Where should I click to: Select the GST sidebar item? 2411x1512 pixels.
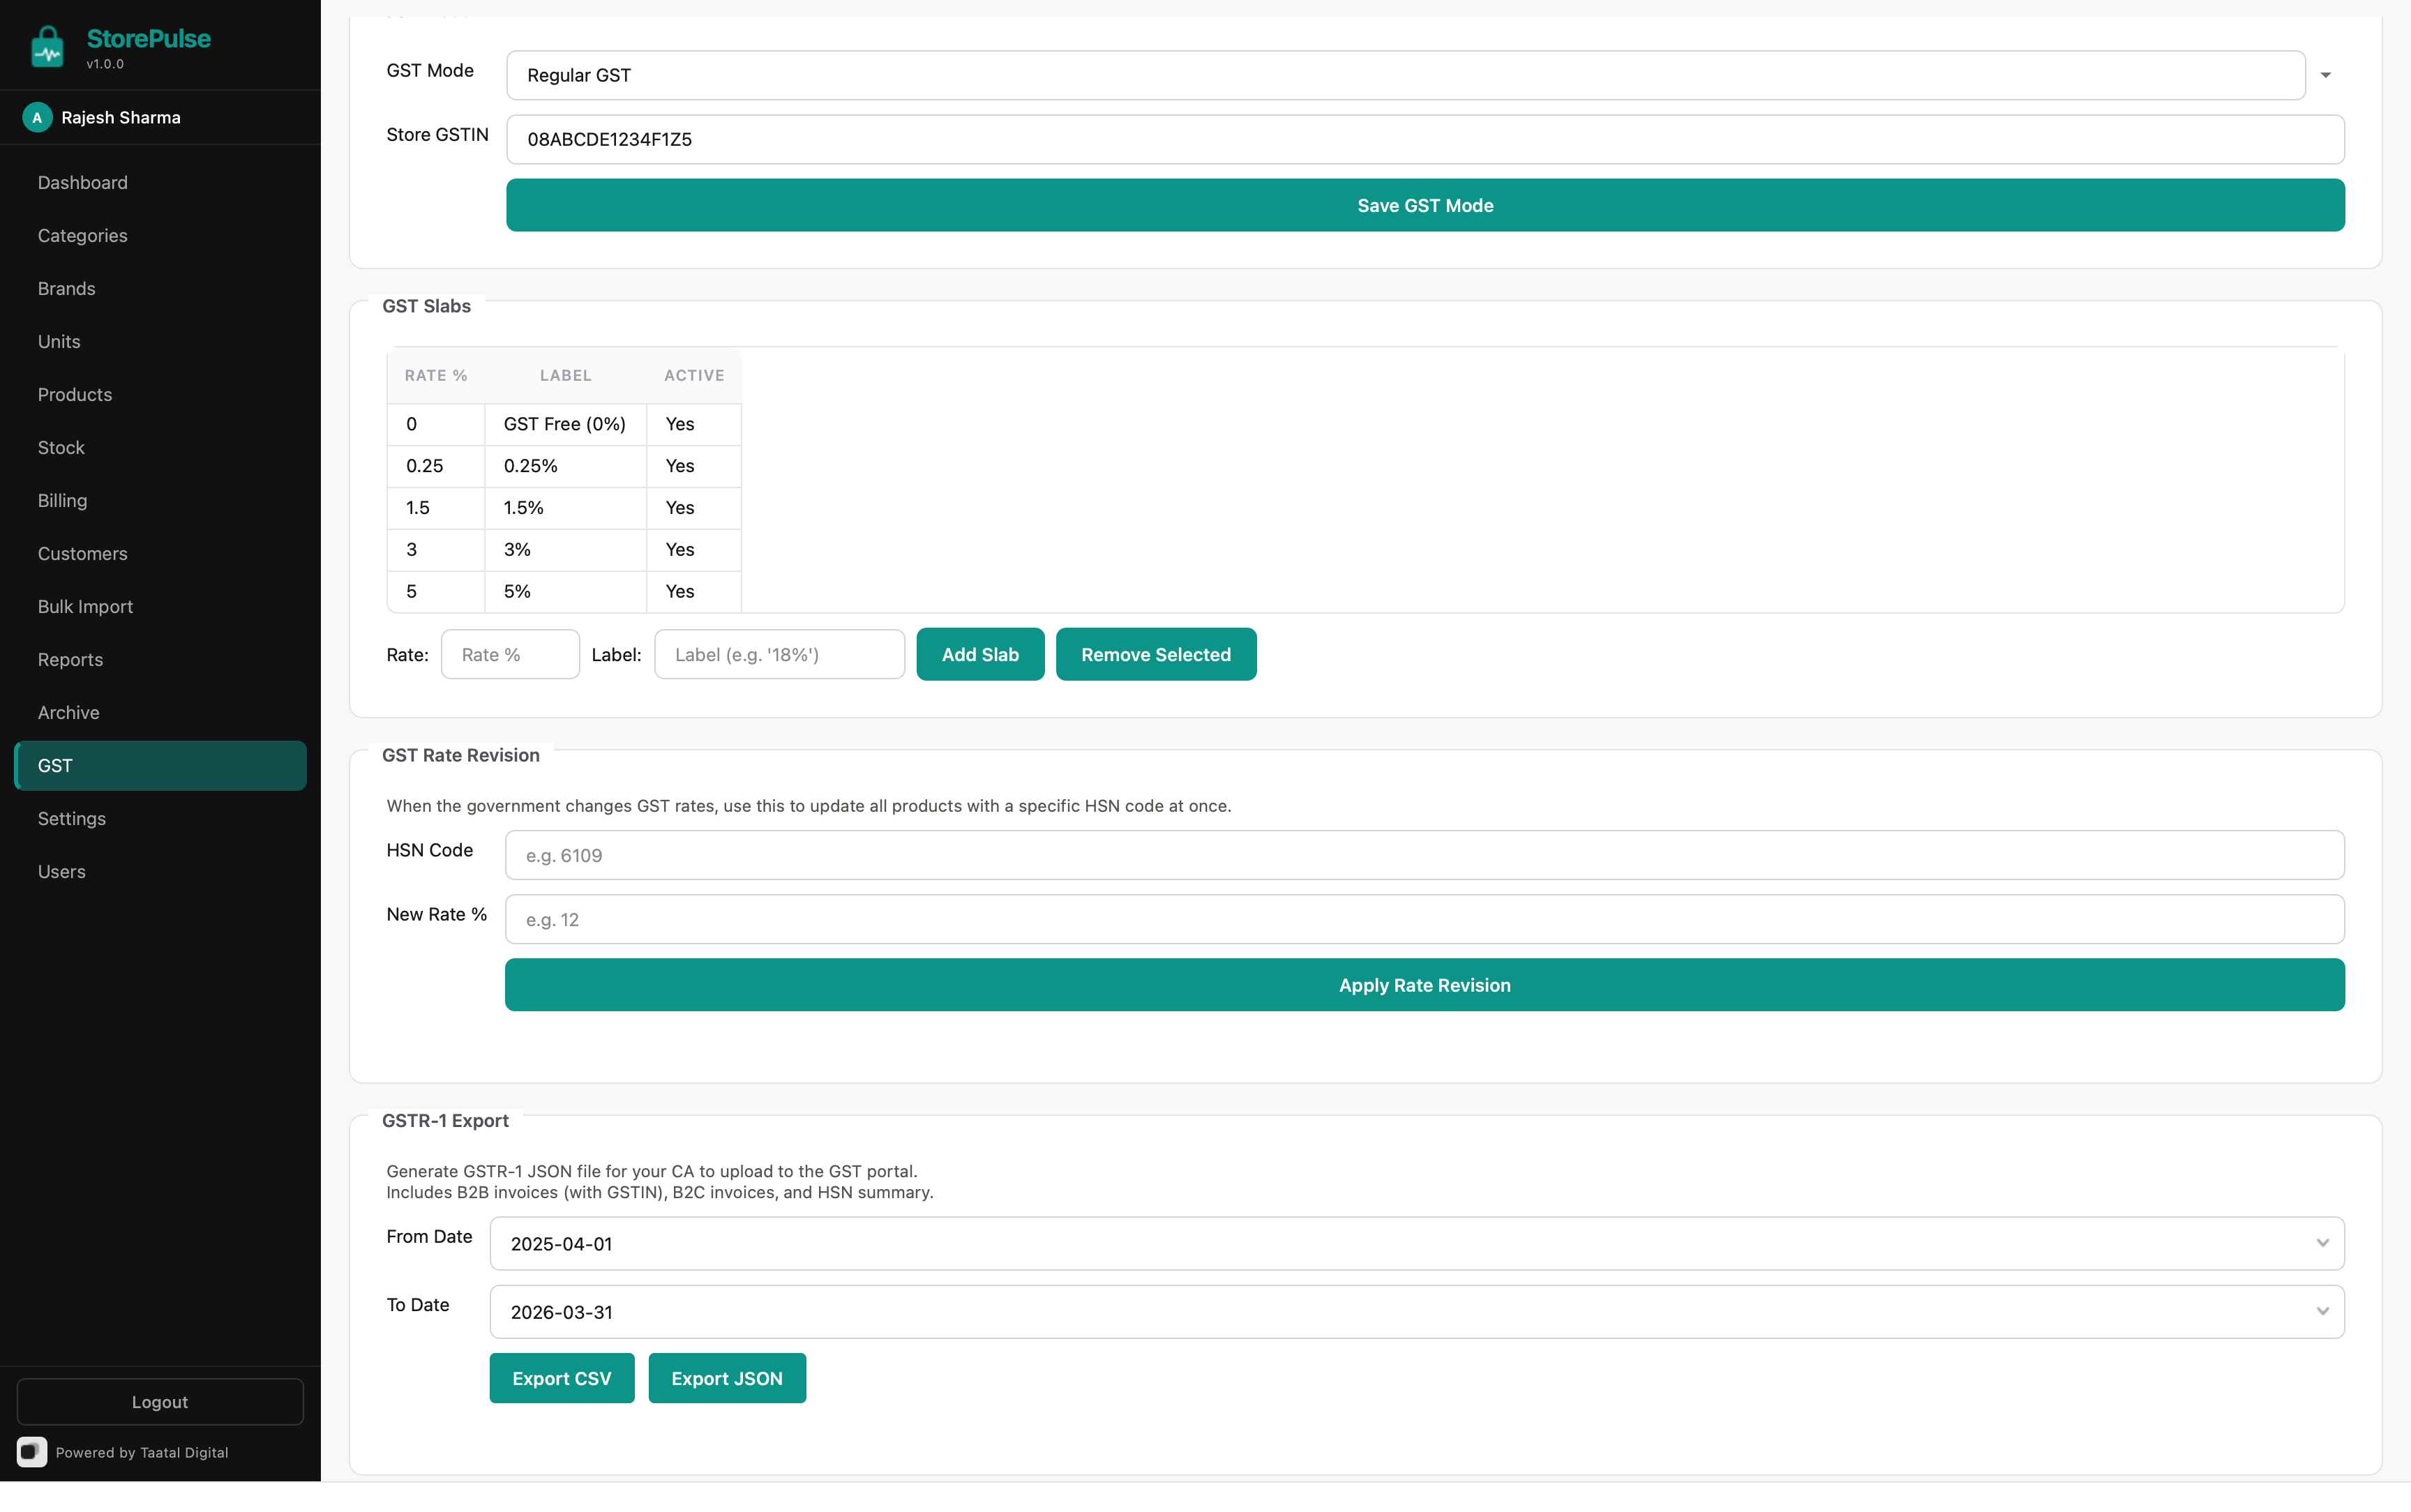(160, 765)
